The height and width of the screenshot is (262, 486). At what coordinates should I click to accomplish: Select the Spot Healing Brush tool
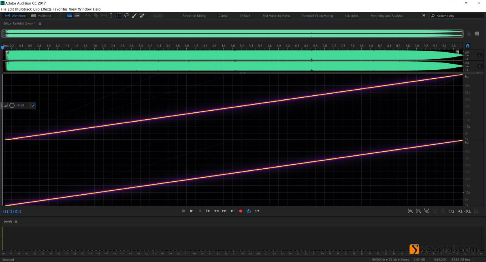pos(142,15)
